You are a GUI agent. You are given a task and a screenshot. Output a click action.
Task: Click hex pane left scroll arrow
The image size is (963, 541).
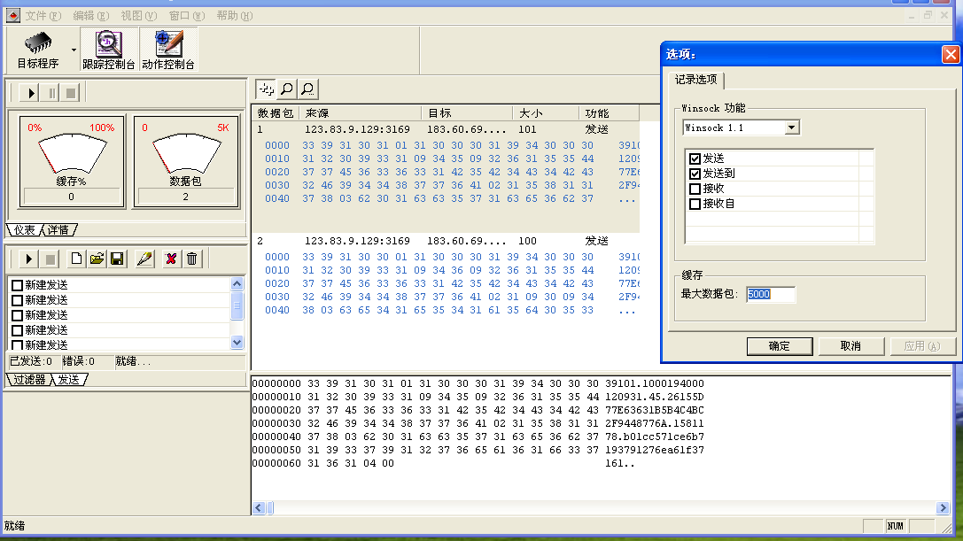(259, 508)
